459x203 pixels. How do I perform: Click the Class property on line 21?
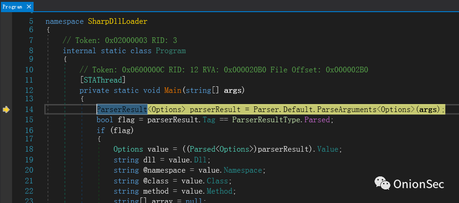pyautogui.click(x=217, y=181)
